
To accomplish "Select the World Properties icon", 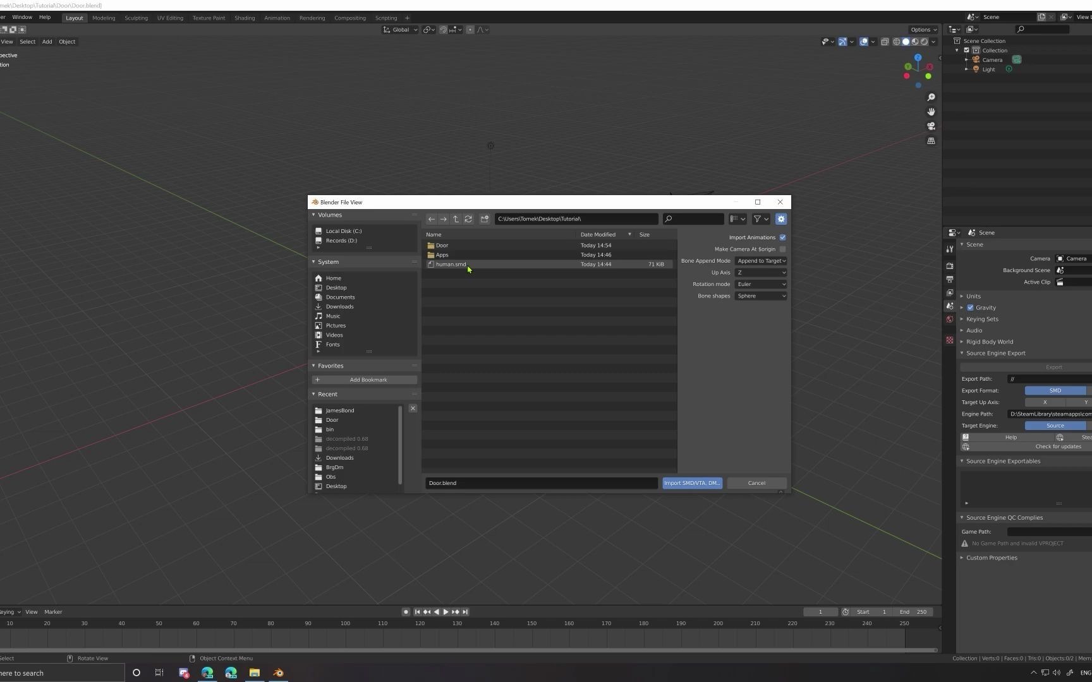I will (x=950, y=319).
